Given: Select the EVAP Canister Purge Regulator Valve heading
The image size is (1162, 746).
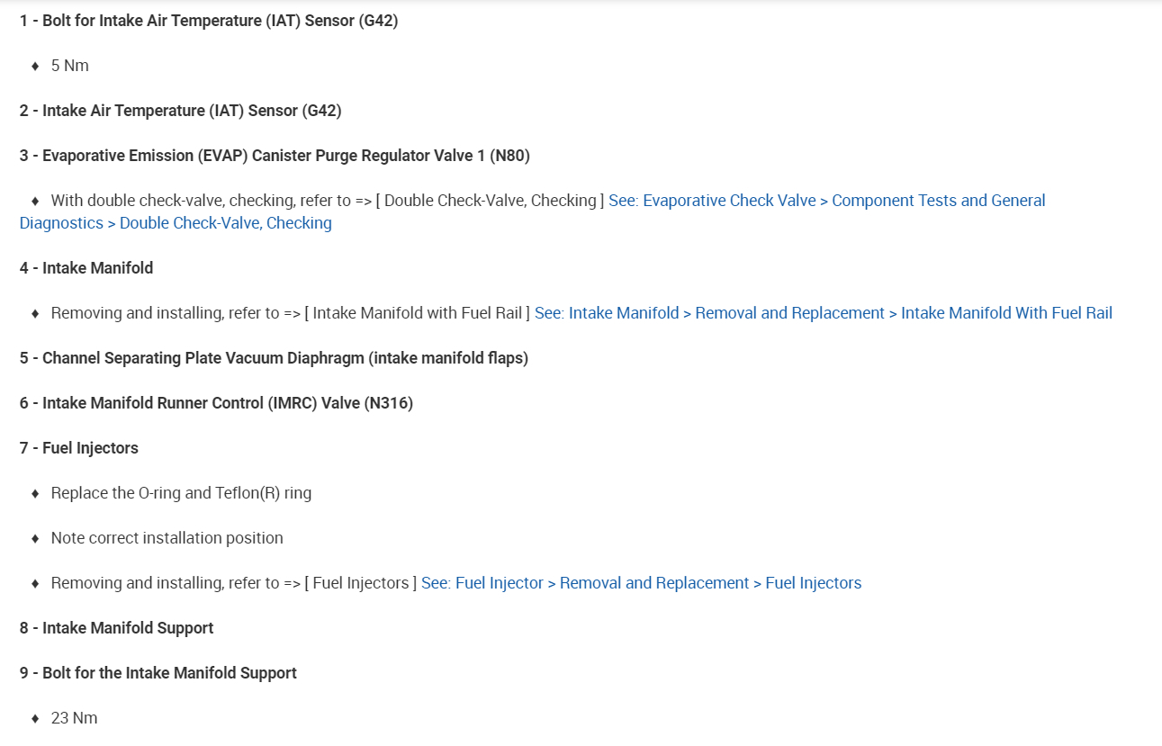Looking at the screenshot, I should tap(275, 156).
